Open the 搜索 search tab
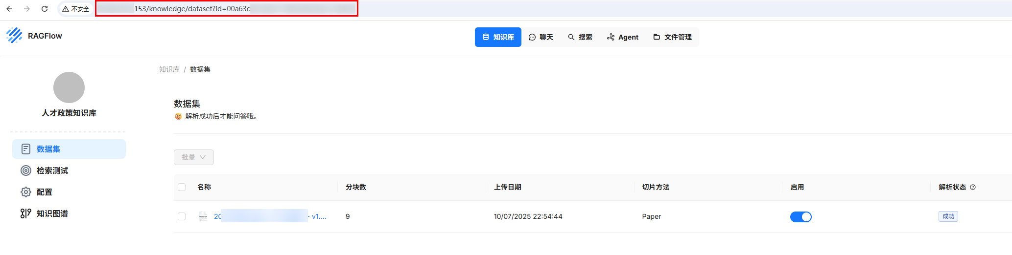Viewport: 1012px width, 255px height. tap(580, 37)
